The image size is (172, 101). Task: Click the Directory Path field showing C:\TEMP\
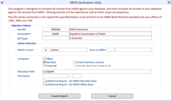click(x=97, y=72)
